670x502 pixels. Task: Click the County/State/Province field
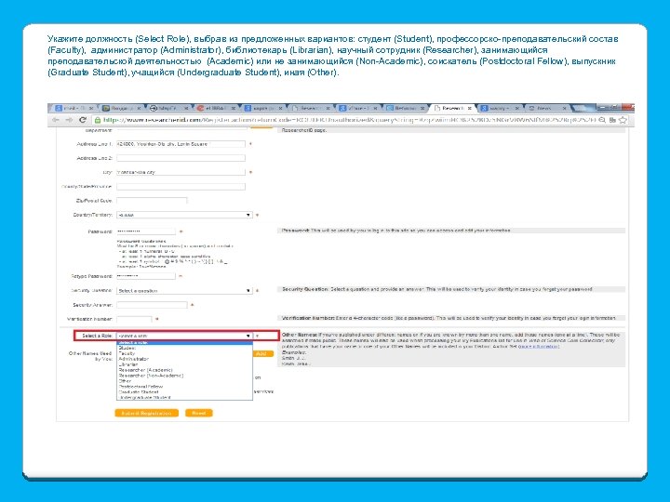coord(181,187)
